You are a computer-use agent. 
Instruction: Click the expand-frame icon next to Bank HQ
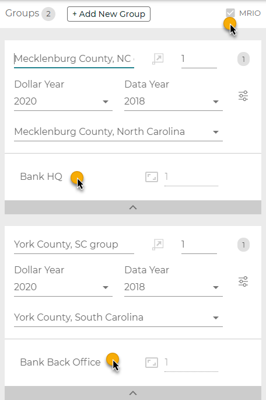tap(152, 177)
